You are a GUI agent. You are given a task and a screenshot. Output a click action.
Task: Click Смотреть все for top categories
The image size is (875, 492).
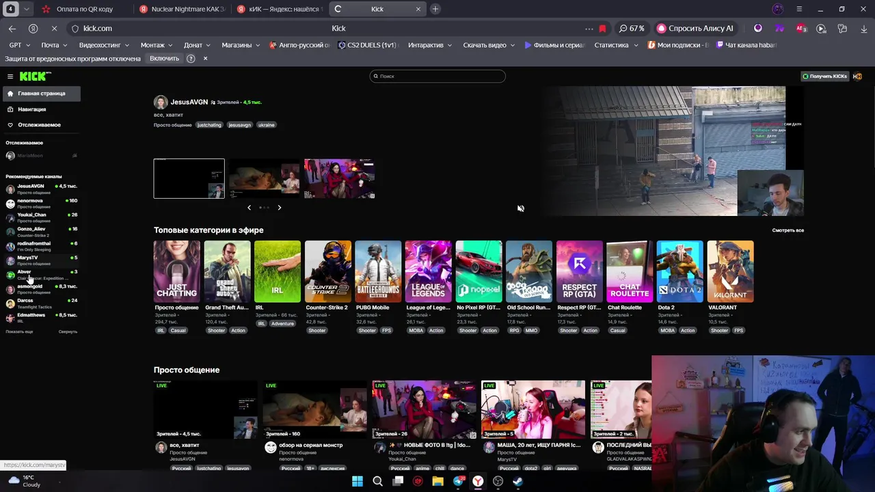tap(787, 230)
